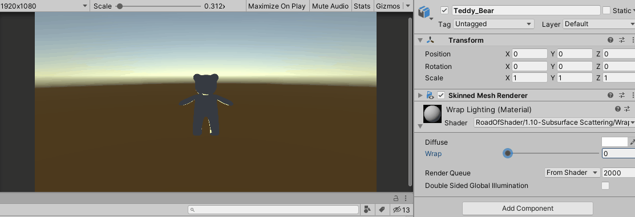This screenshot has height=217, width=635.
Task: Disable the Teddy_Bear active checkbox
Action: [x=444, y=10]
